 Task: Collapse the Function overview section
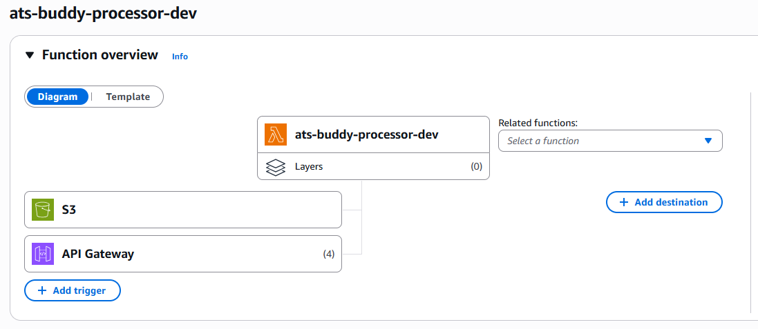pos(30,55)
